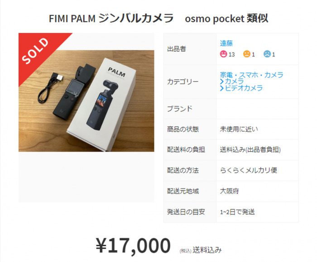Click the 送料込み(出品者負担) shipping fee value
Viewport: 317px width, 262px height.
coord(250,150)
